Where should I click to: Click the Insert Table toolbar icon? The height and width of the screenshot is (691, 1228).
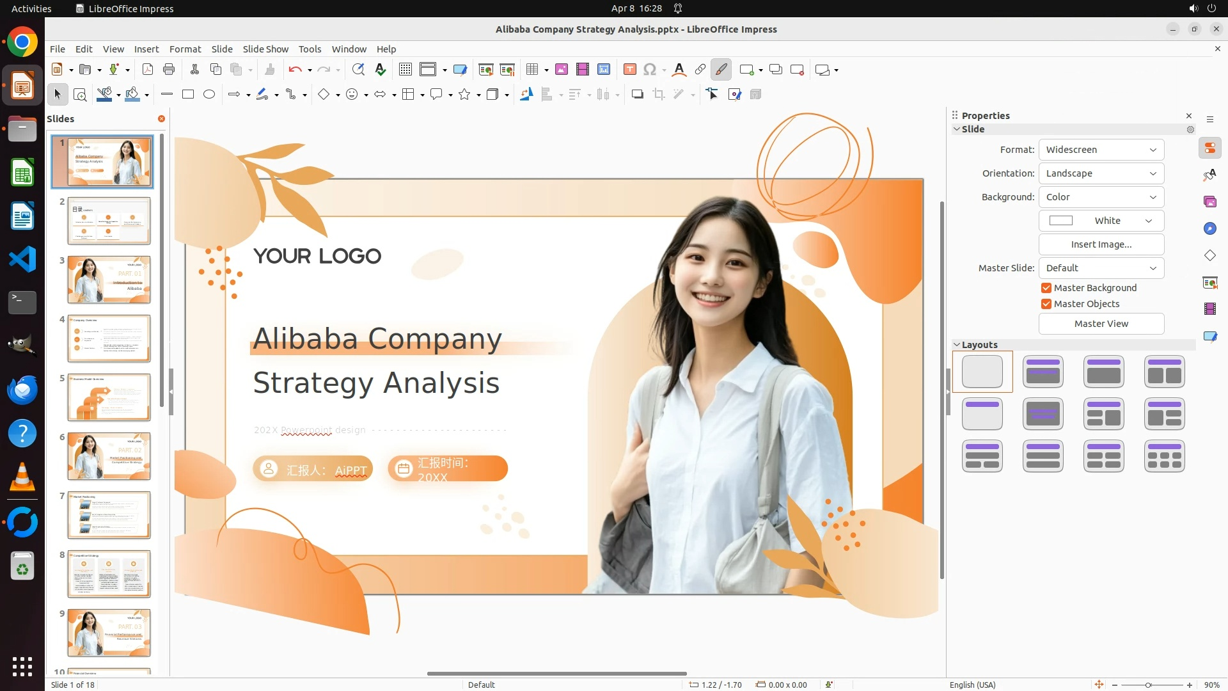[532, 70]
